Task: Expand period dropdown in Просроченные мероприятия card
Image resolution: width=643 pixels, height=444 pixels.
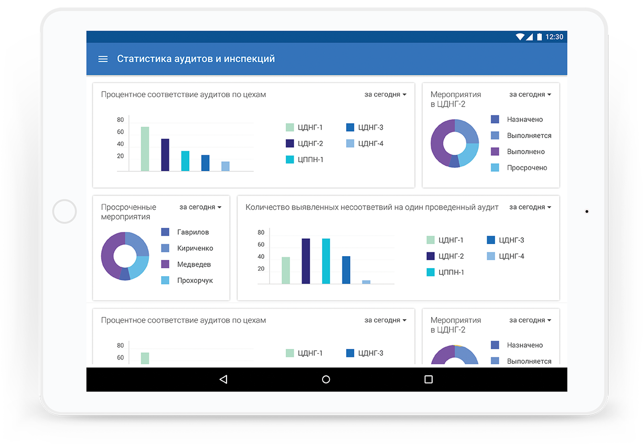Action: 200,207
